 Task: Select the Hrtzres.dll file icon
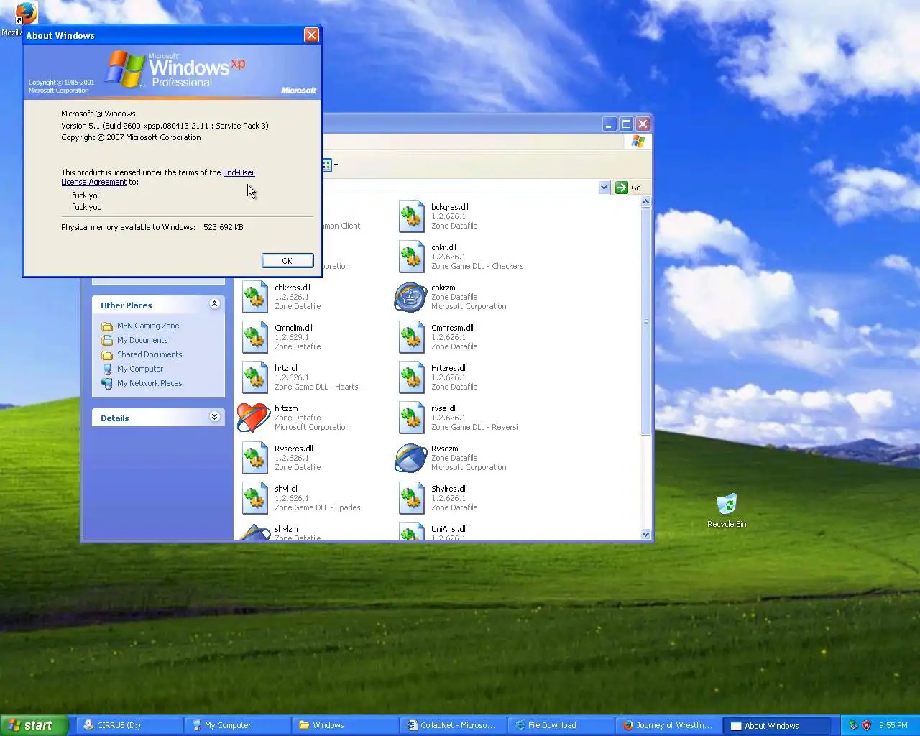point(411,377)
